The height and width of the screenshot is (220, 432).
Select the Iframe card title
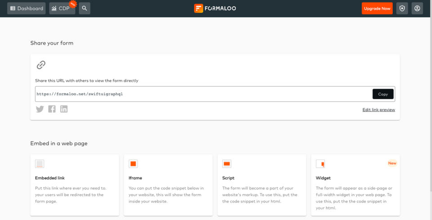(x=135, y=178)
